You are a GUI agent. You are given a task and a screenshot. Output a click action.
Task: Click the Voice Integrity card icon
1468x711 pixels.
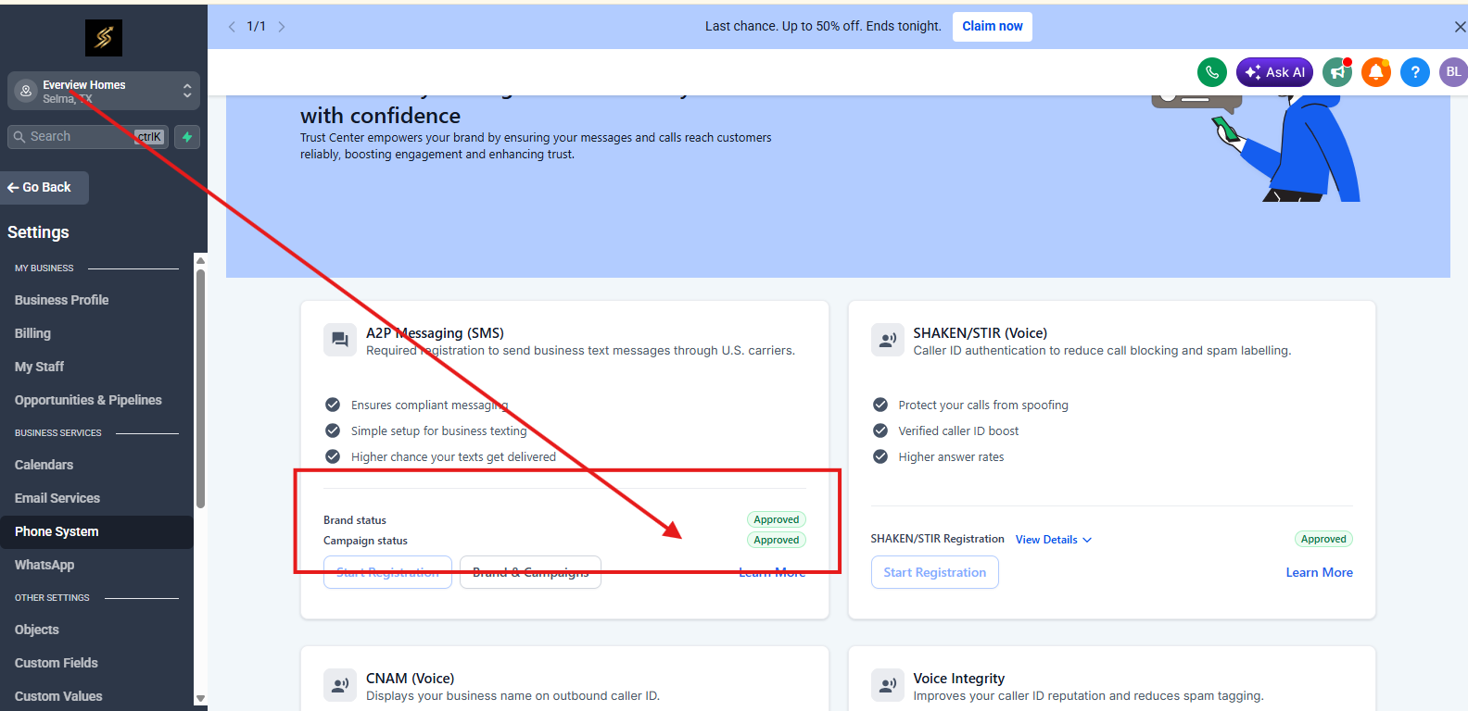pyautogui.click(x=888, y=685)
